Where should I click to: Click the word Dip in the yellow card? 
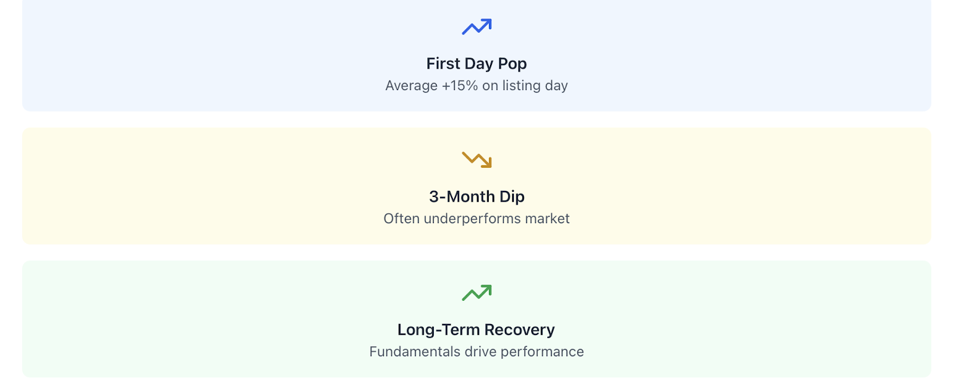pyautogui.click(x=512, y=196)
